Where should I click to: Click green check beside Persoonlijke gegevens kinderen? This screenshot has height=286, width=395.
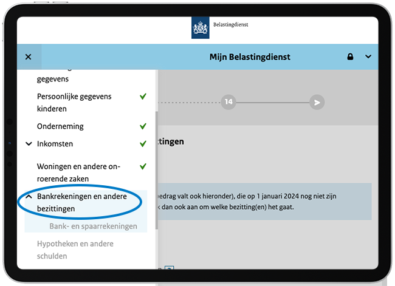pos(143,97)
